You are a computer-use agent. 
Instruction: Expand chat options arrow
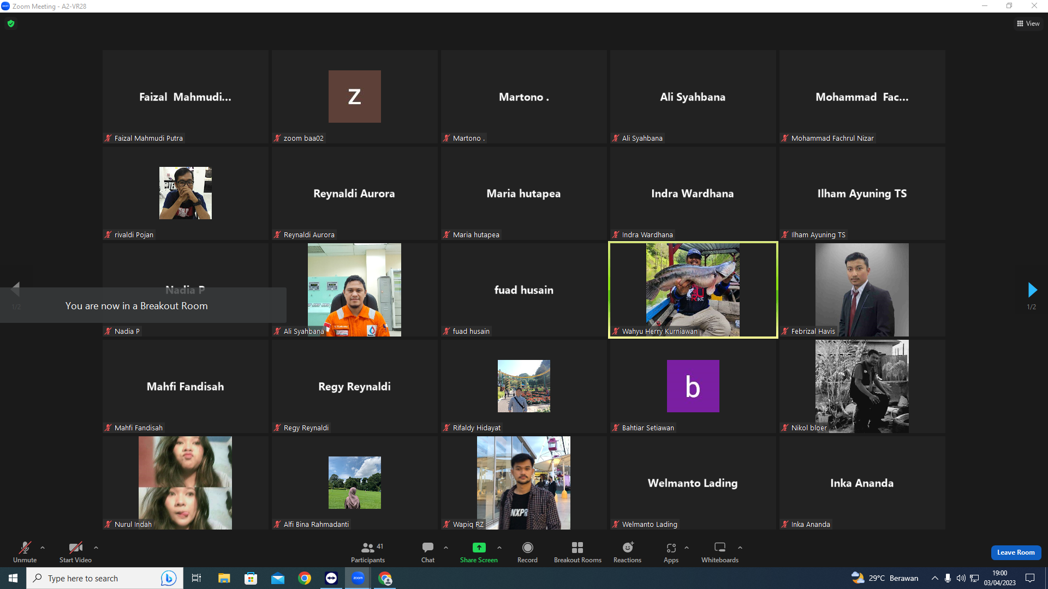446,548
